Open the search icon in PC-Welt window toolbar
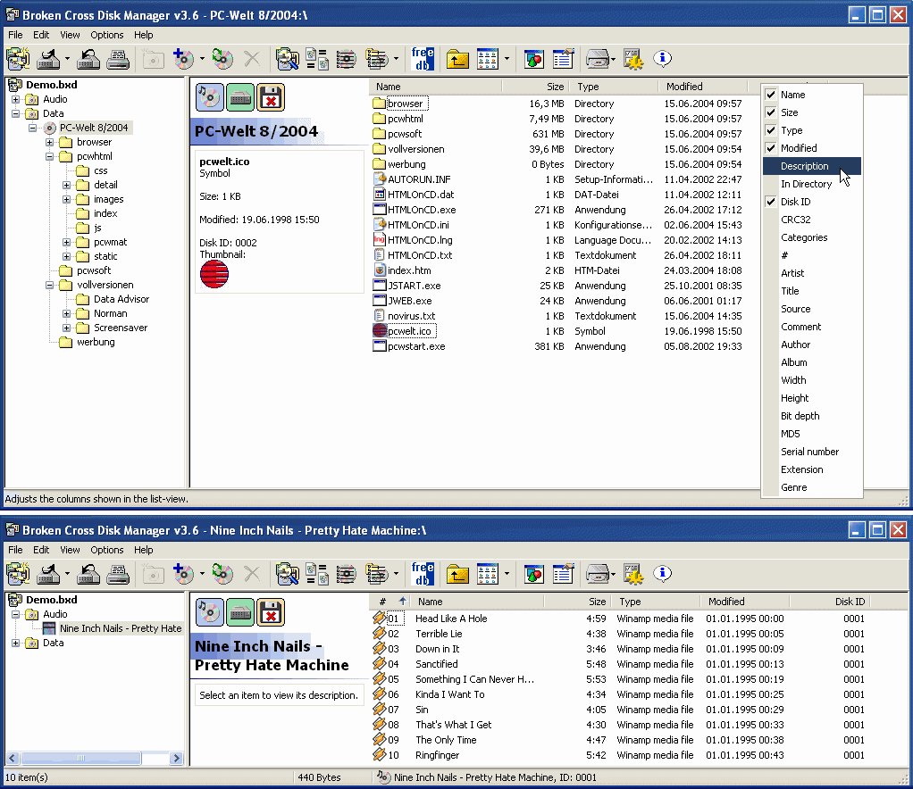This screenshot has height=789, width=913. [287, 59]
